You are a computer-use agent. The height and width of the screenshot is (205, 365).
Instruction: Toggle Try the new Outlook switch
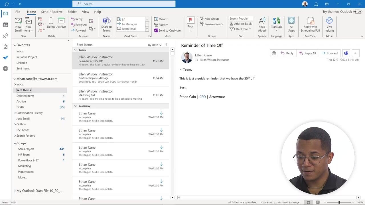[357, 12]
